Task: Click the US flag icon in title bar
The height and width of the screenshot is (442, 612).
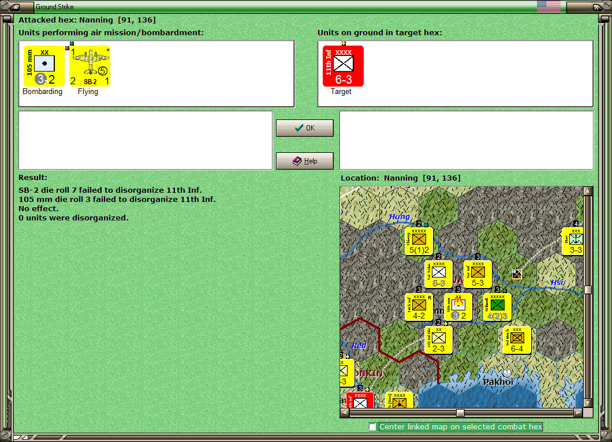Action: pyautogui.click(x=548, y=6)
